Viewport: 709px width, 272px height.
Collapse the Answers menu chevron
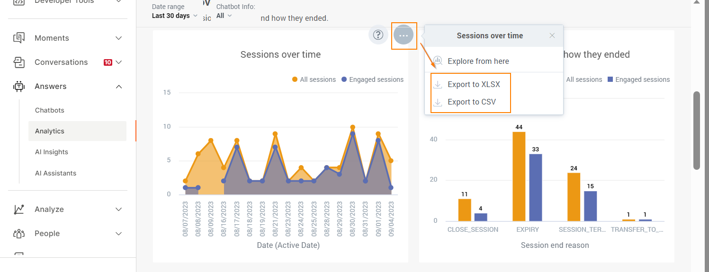(119, 87)
